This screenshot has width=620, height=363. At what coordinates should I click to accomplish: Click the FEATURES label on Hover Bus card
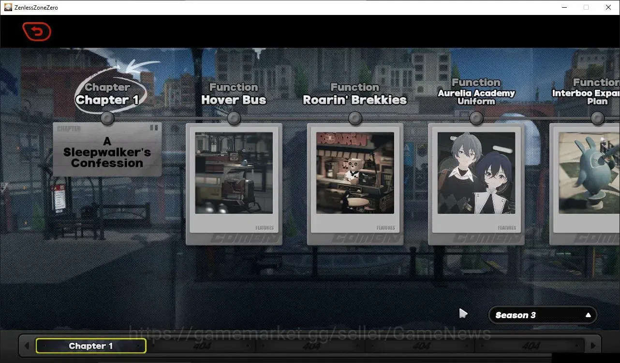pos(265,228)
